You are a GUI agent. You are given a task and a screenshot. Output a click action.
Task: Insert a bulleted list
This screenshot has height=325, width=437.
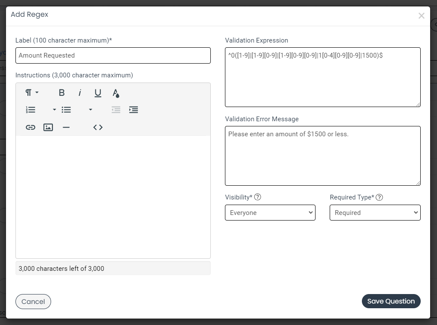pyautogui.click(x=66, y=110)
